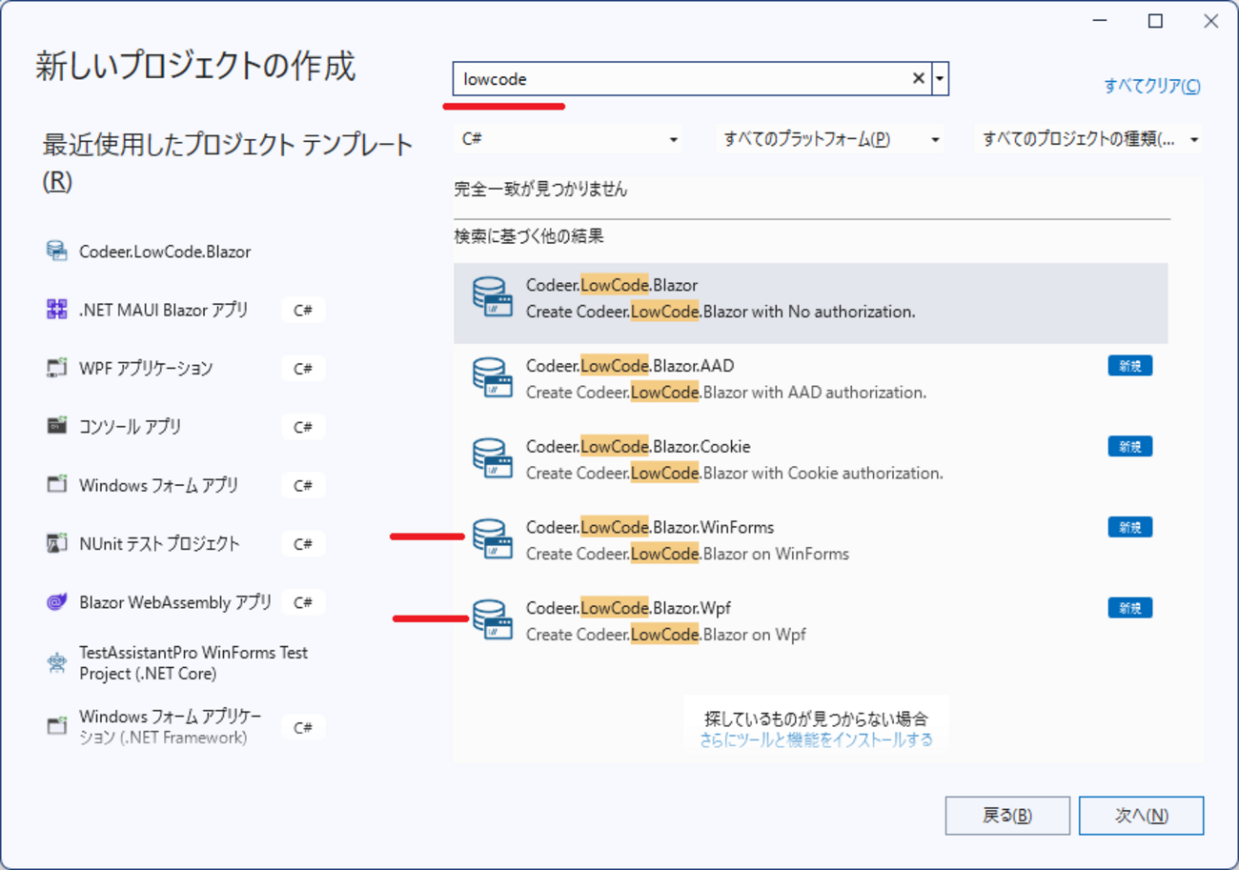Screen dimensions: 1239x870
Task: Click the Blazor WebAssembly app icon
Action: click(57, 602)
